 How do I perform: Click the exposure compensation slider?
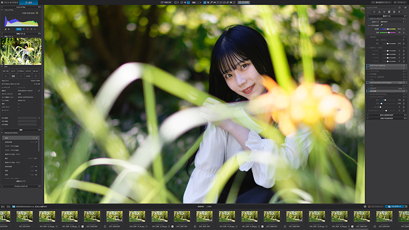click(x=389, y=43)
